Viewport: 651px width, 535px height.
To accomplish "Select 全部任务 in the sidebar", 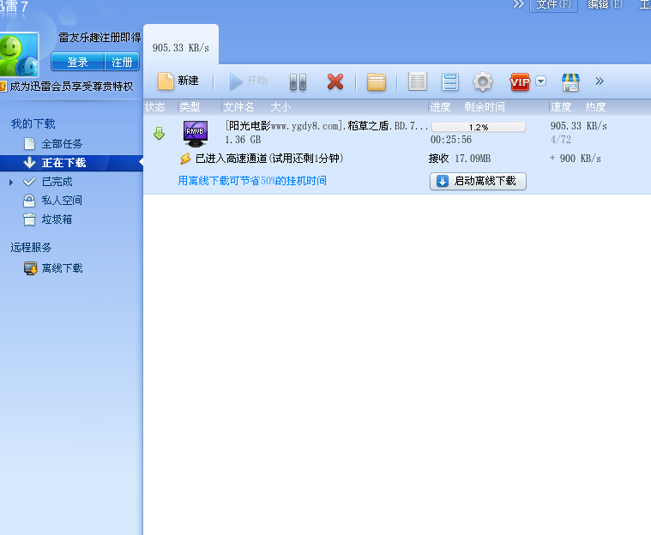I will coord(62,144).
